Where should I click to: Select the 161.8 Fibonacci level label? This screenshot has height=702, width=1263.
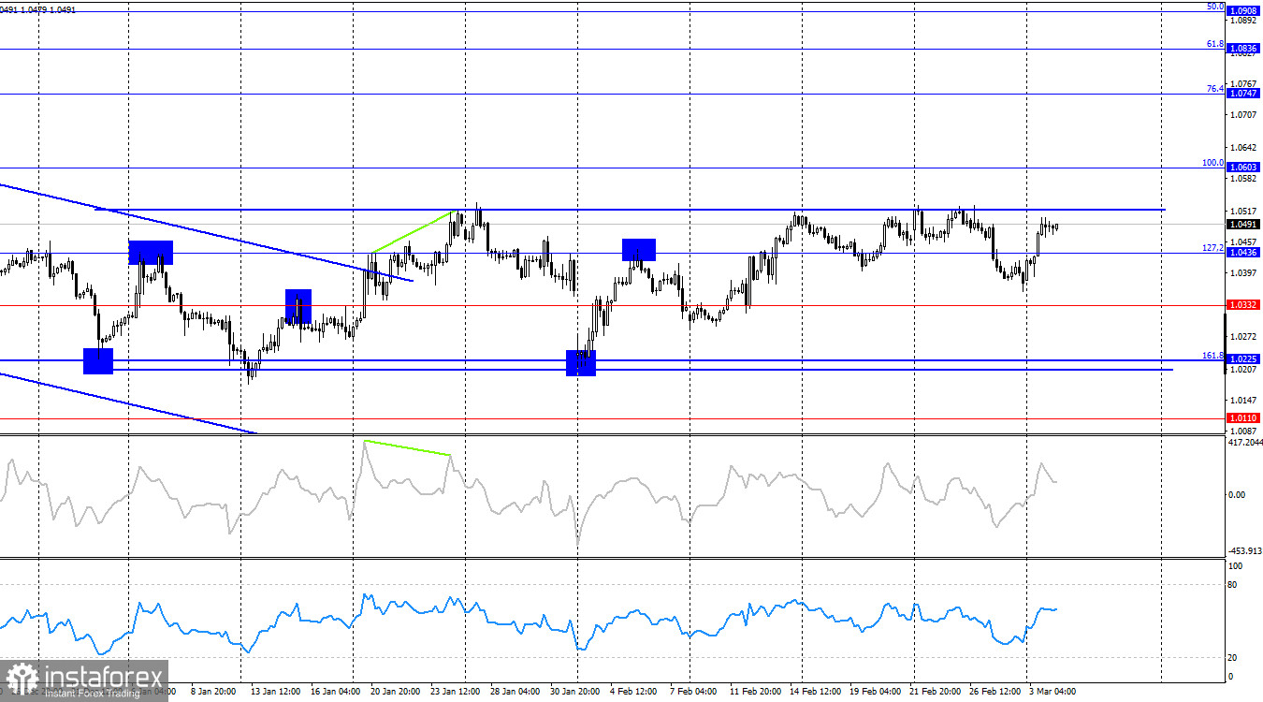pyautogui.click(x=1213, y=355)
